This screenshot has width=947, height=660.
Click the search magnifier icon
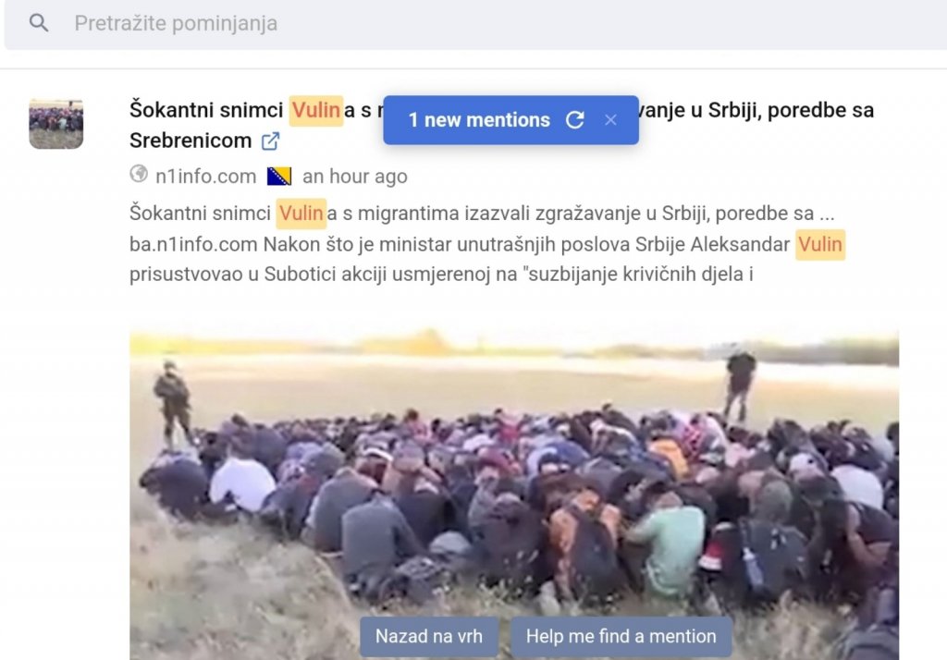click(39, 23)
